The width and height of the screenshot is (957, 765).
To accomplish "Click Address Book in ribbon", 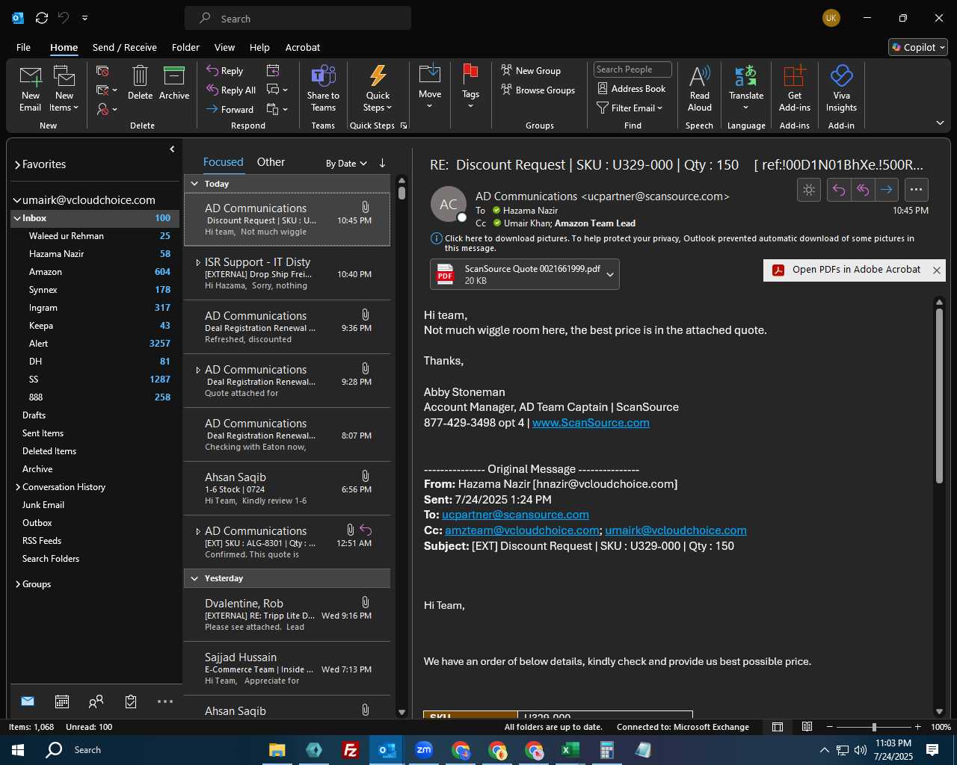I will (x=632, y=89).
